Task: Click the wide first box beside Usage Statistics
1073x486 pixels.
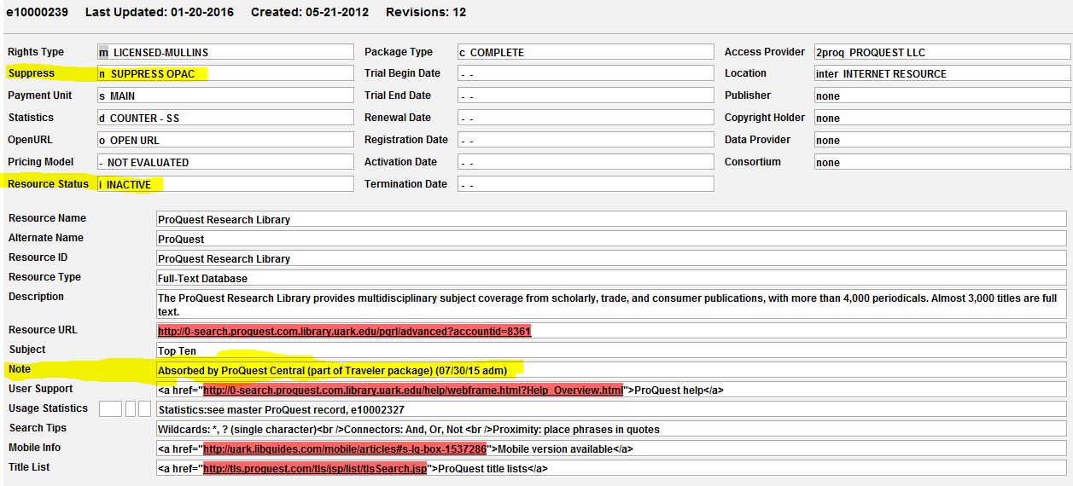Action: pos(110,409)
